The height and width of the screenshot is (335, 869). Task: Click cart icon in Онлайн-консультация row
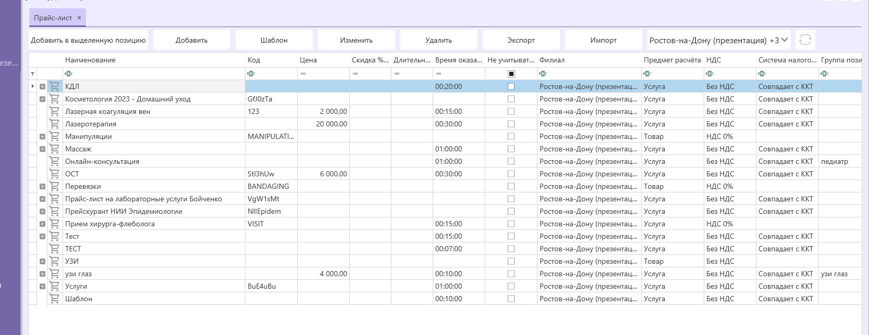click(x=54, y=161)
